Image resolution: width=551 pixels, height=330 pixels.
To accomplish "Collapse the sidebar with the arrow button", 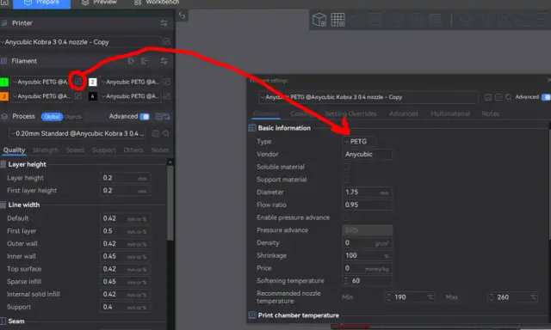I will (x=182, y=15).
